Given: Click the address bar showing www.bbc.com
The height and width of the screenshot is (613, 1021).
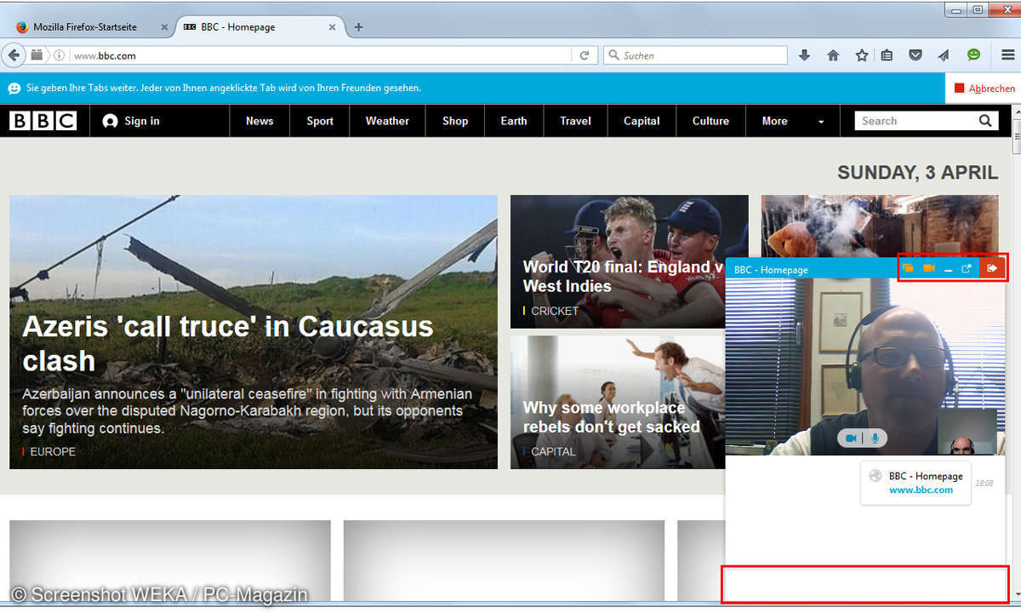Looking at the screenshot, I should (319, 55).
